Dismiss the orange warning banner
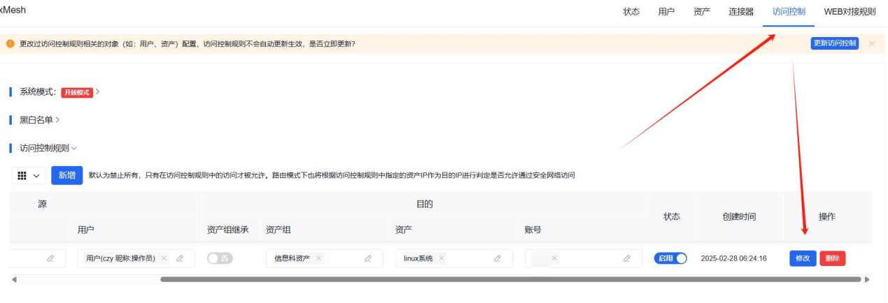Screen dimensions: 888x303 point(871,44)
